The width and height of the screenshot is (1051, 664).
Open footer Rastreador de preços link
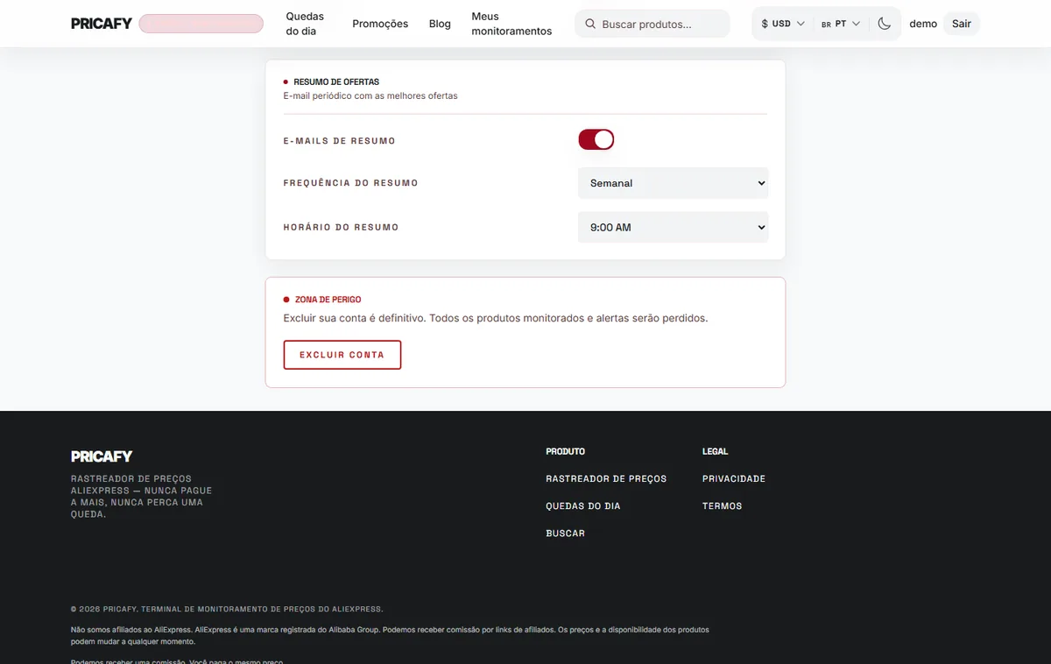[606, 478]
